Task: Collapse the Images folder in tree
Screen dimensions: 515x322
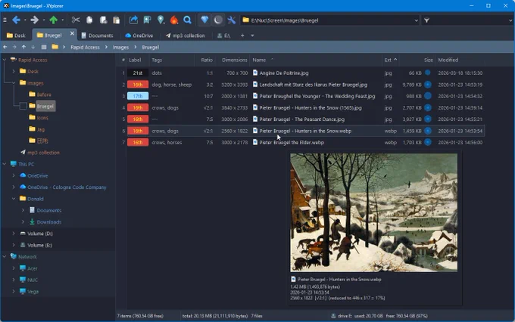Action: 14,83
